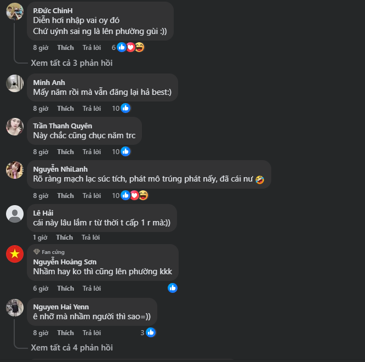This screenshot has width=365, height=362.
Task: Click the like icon on Nguyễn Hoàng Sơn's comment
Action: [173, 288]
